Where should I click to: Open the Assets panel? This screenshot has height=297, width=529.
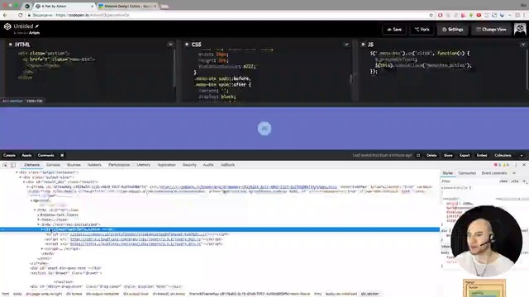(x=26, y=155)
